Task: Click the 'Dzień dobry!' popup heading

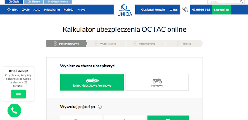Action: click(x=18, y=71)
